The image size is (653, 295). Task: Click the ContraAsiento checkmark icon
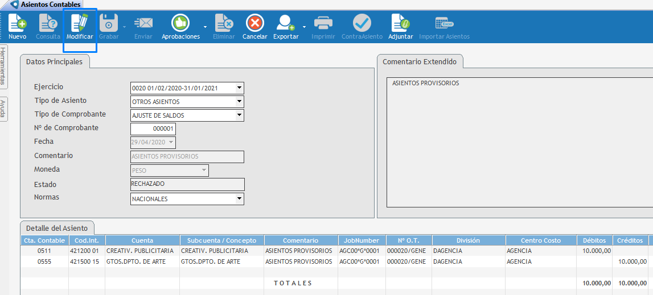(x=362, y=23)
